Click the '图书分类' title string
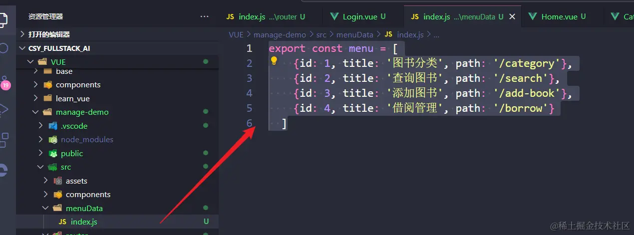Screen dimensions: 634x235 click(415, 63)
